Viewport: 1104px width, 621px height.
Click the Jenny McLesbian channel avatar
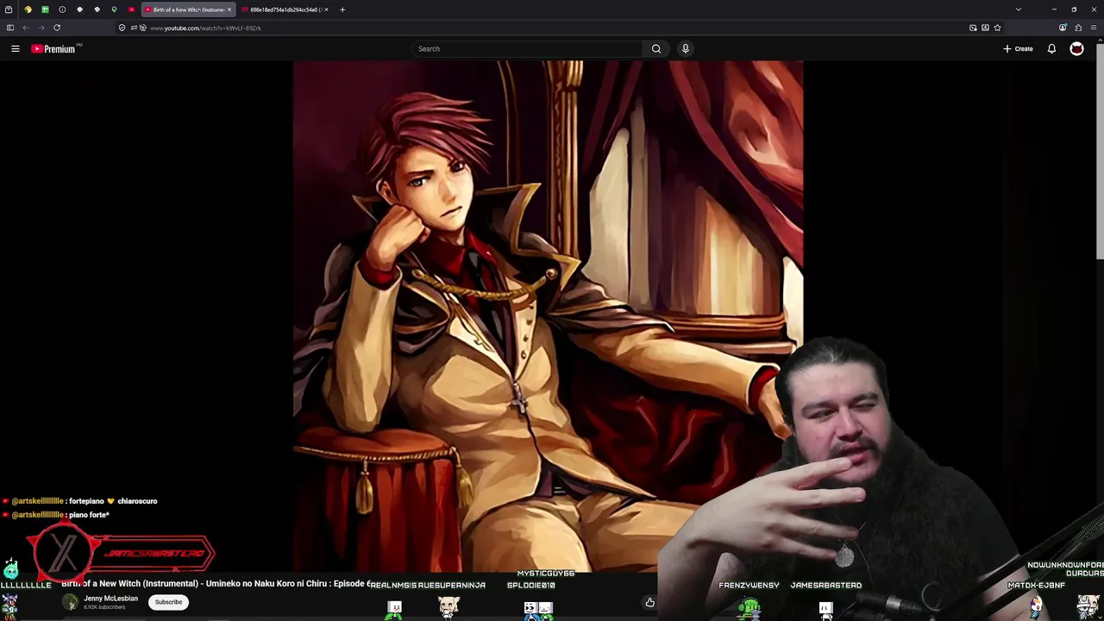point(70,602)
